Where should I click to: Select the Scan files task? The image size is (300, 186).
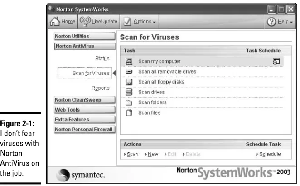[202, 113]
